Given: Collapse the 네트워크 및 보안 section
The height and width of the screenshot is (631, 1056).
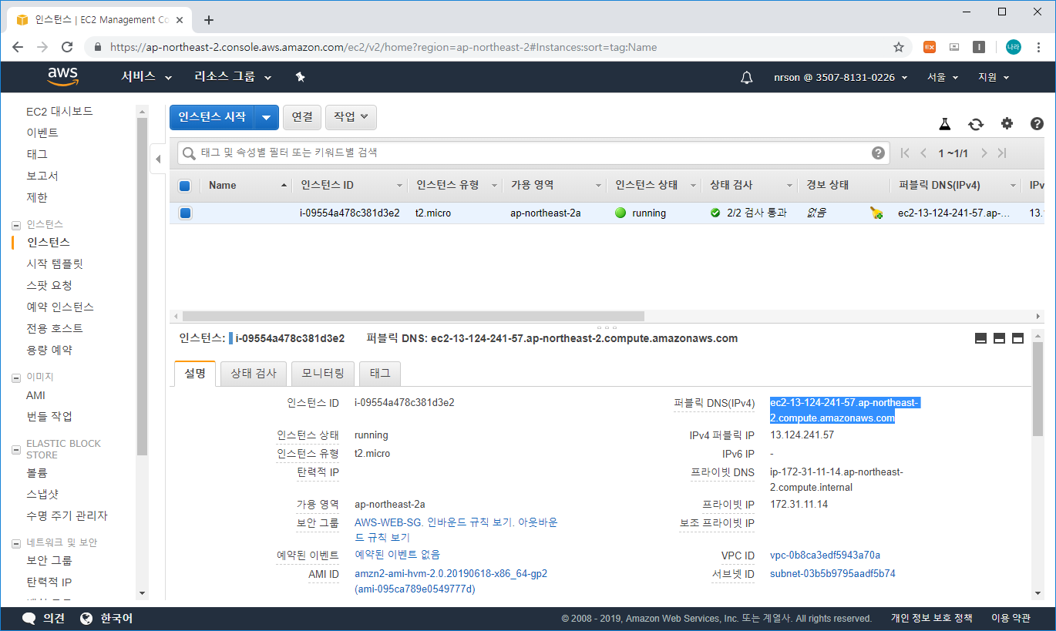Looking at the screenshot, I should coord(16,543).
